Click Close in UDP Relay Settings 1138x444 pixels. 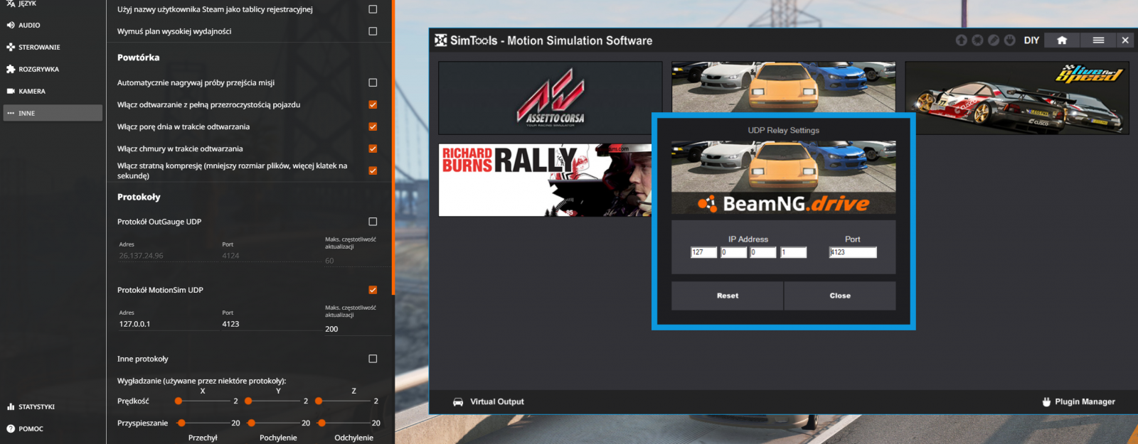pyautogui.click(x=840, y=296)
